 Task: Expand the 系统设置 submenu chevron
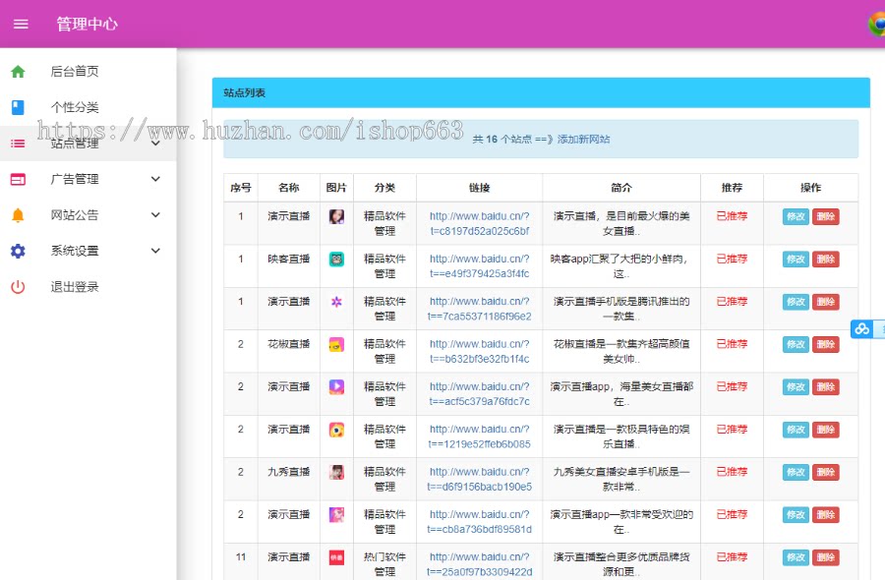coord(154,251)
